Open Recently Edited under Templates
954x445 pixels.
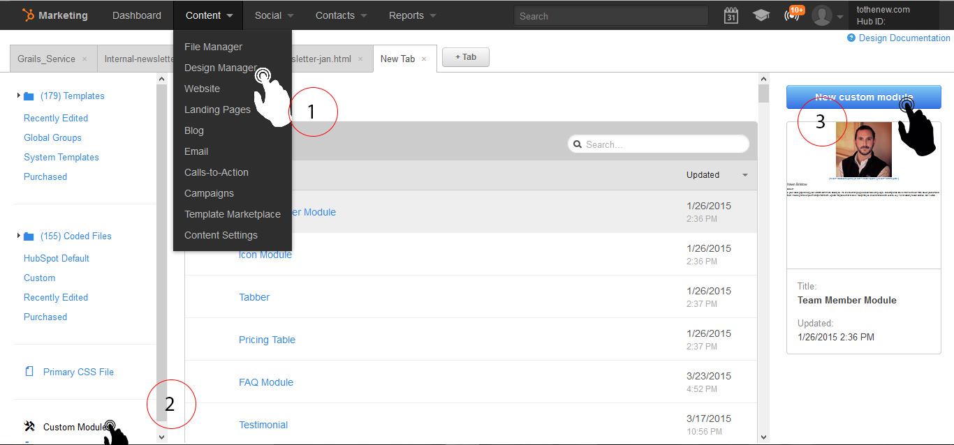pos(56,119)
